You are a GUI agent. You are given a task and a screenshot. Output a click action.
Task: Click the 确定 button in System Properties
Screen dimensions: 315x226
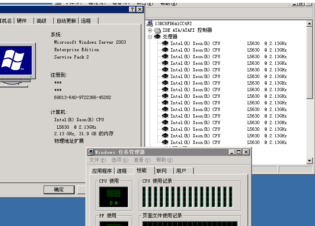tap(59, 190)
